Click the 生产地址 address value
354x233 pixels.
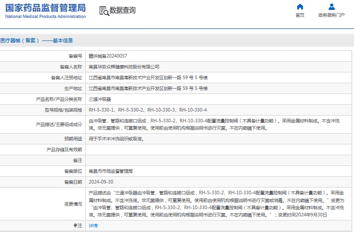148,89
